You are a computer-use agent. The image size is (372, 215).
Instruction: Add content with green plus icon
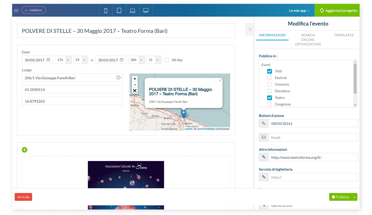point(25,150)
